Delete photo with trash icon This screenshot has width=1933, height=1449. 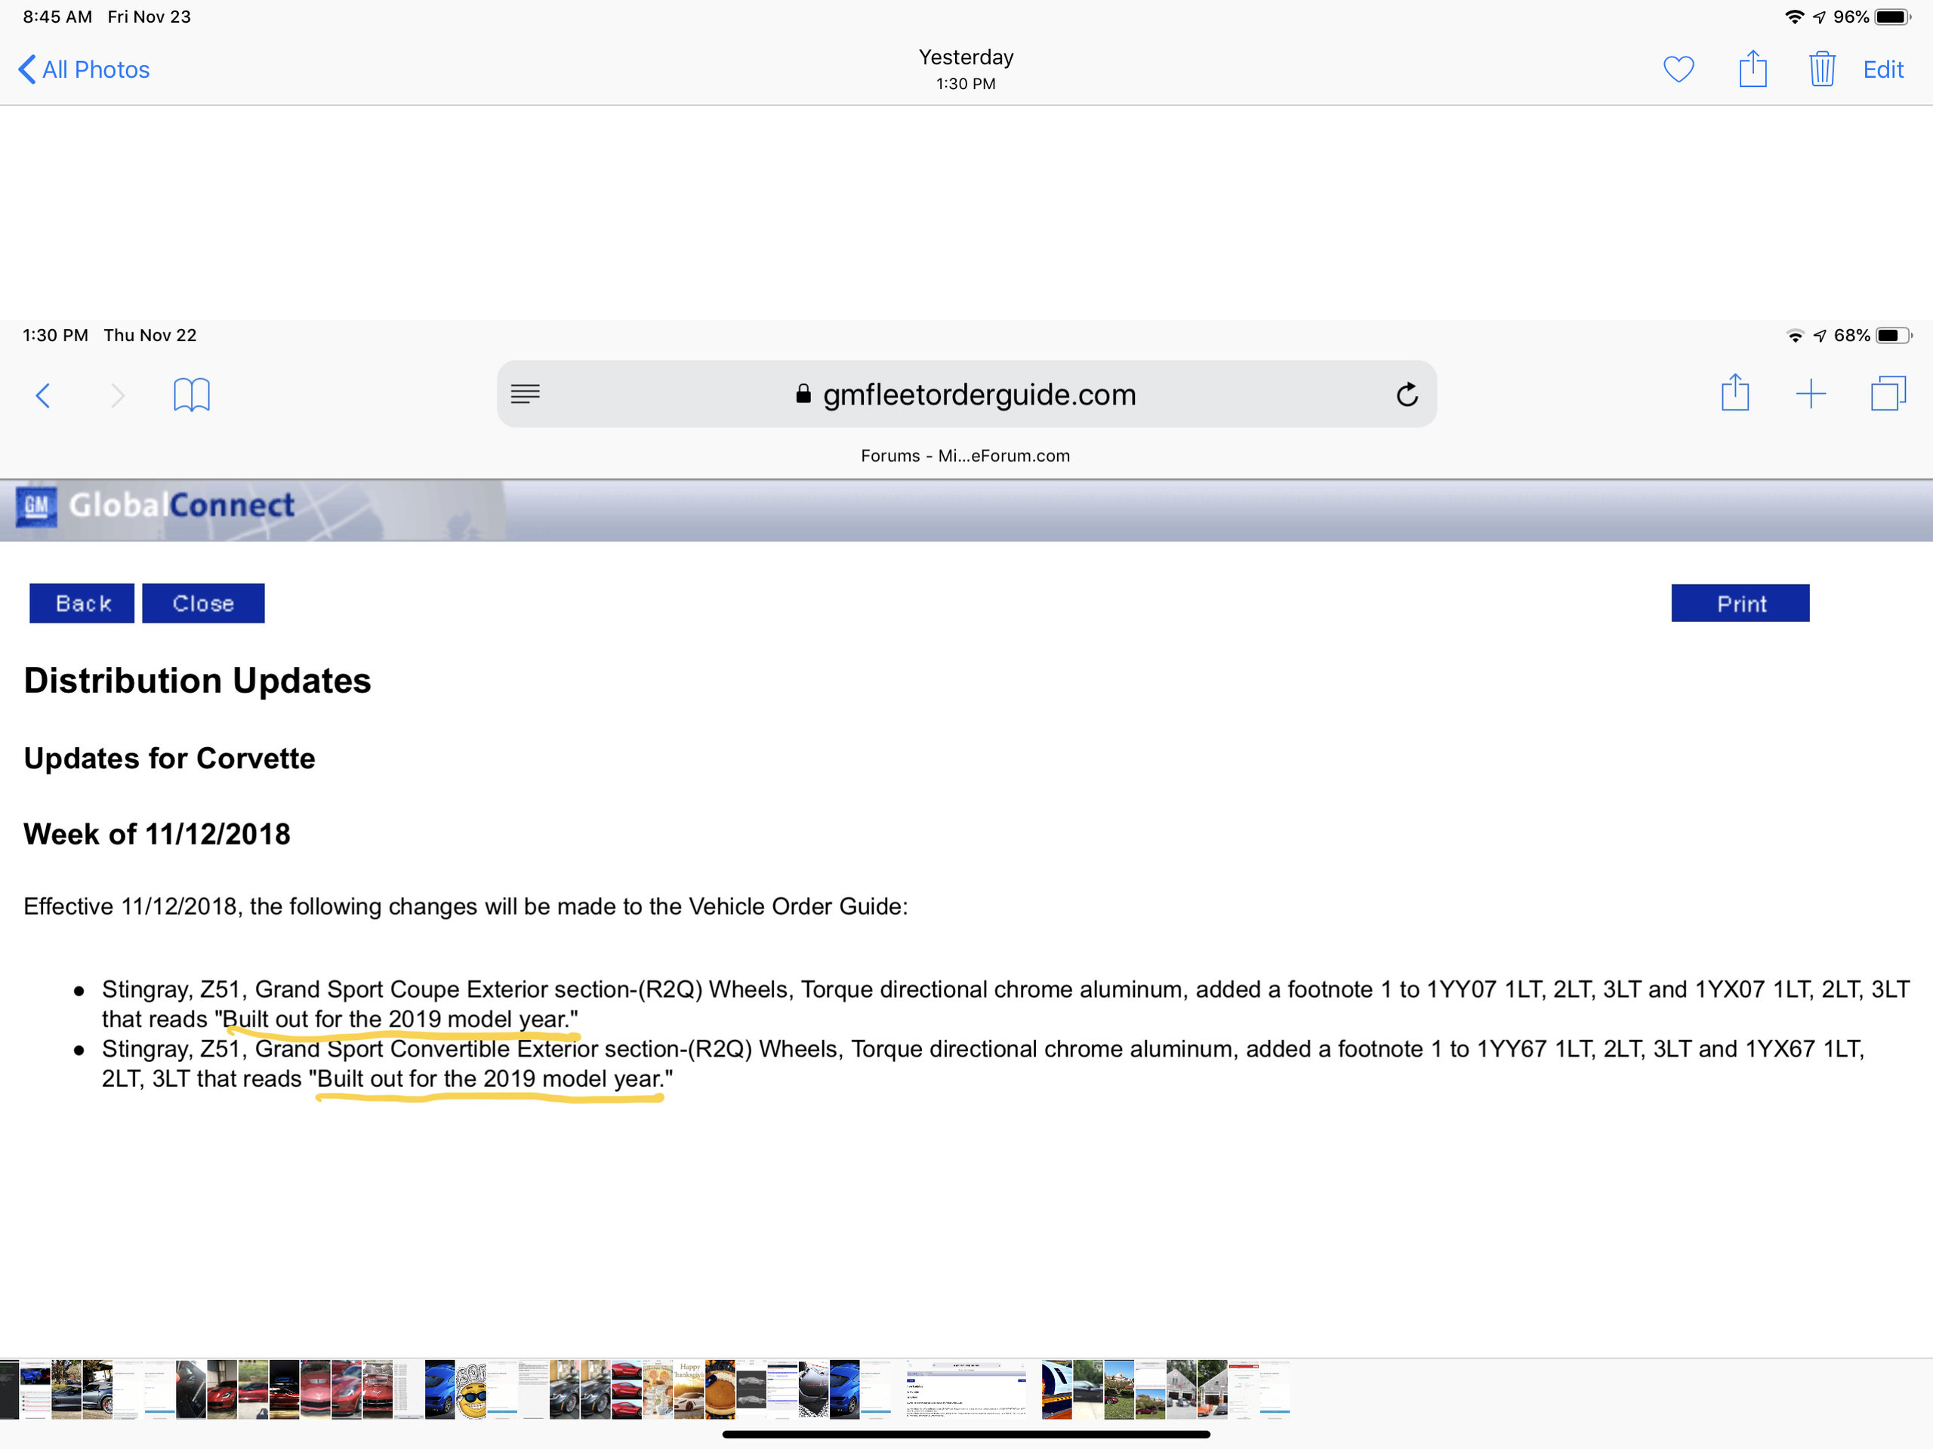coord(1821,69)
